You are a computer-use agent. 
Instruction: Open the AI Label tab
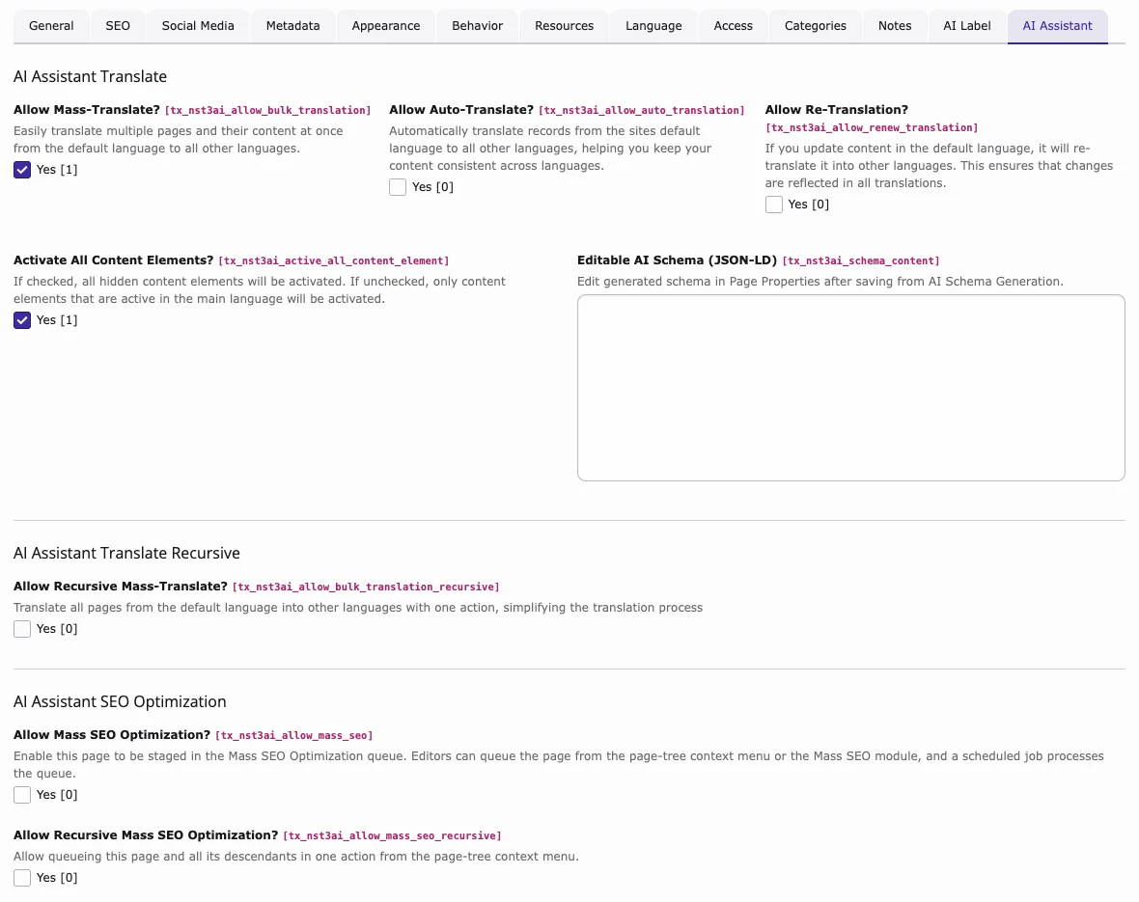click(967, 26)
